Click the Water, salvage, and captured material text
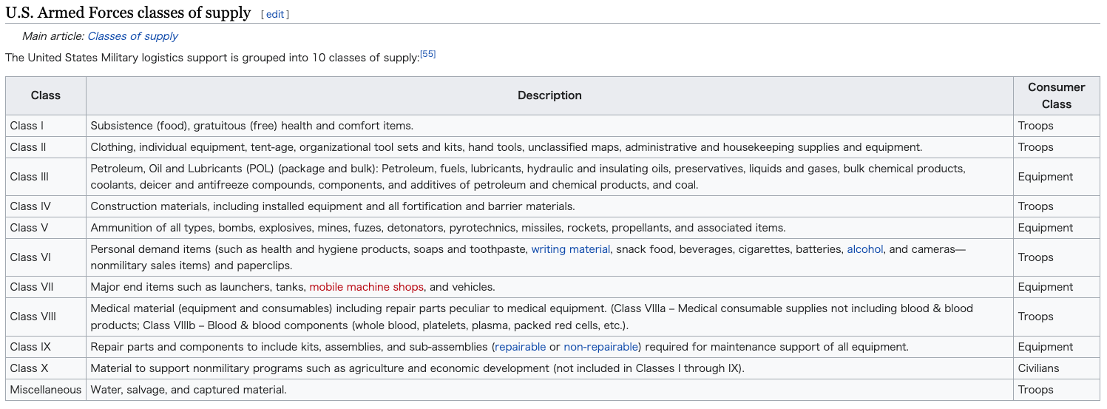Screen dimensions: 1107x409 point(189,390)
